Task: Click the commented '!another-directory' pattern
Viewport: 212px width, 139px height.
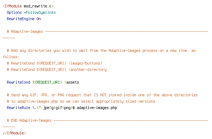Action: pyautogui.click(x=88, y=69)
